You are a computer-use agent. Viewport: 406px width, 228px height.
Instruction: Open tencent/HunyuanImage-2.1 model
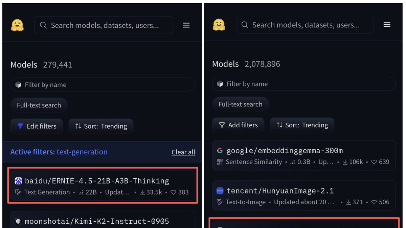pos(303,196)
